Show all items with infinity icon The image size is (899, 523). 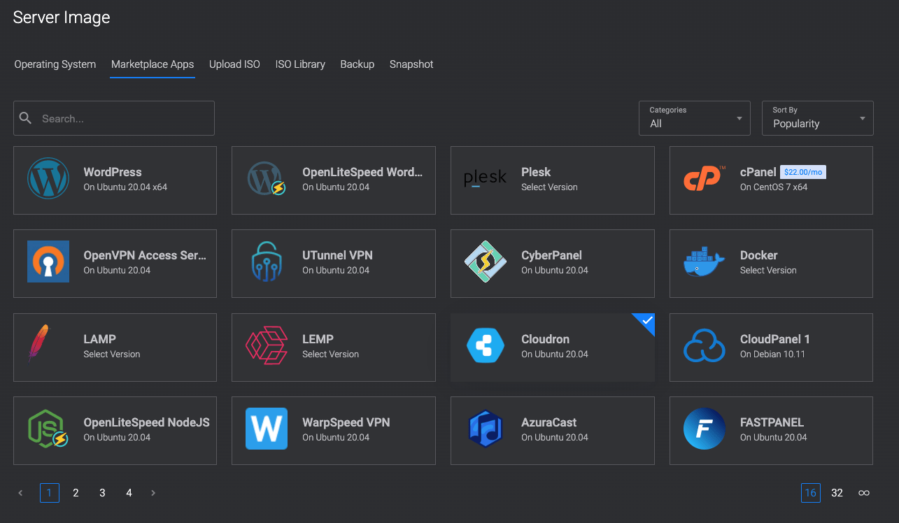tap(864, 493)
